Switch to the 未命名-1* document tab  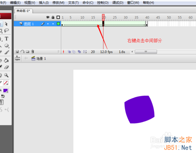(24, 11)
